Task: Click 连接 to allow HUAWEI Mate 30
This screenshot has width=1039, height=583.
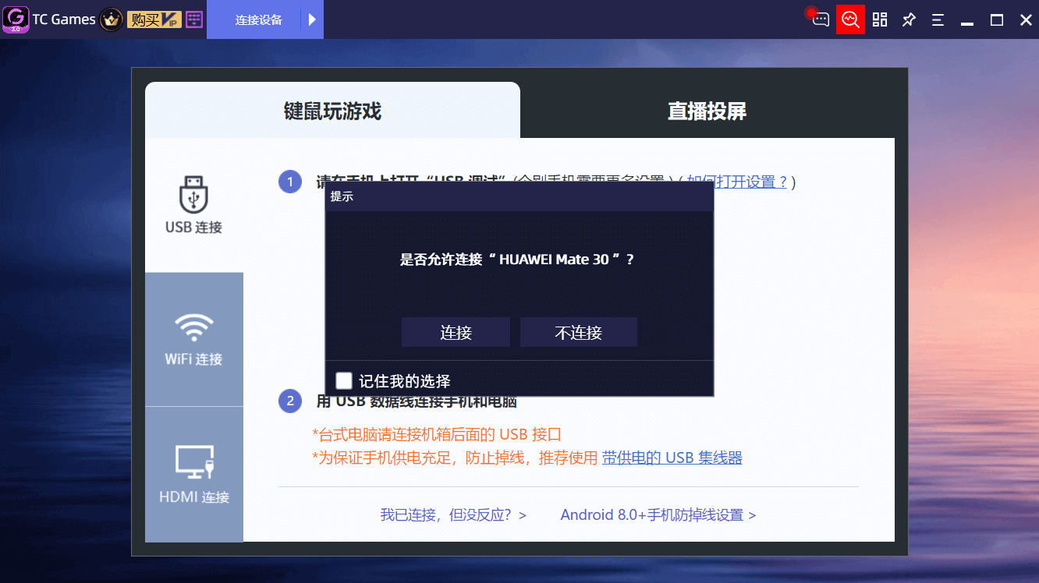Action: pyautogui.click(x=456, y=333)
